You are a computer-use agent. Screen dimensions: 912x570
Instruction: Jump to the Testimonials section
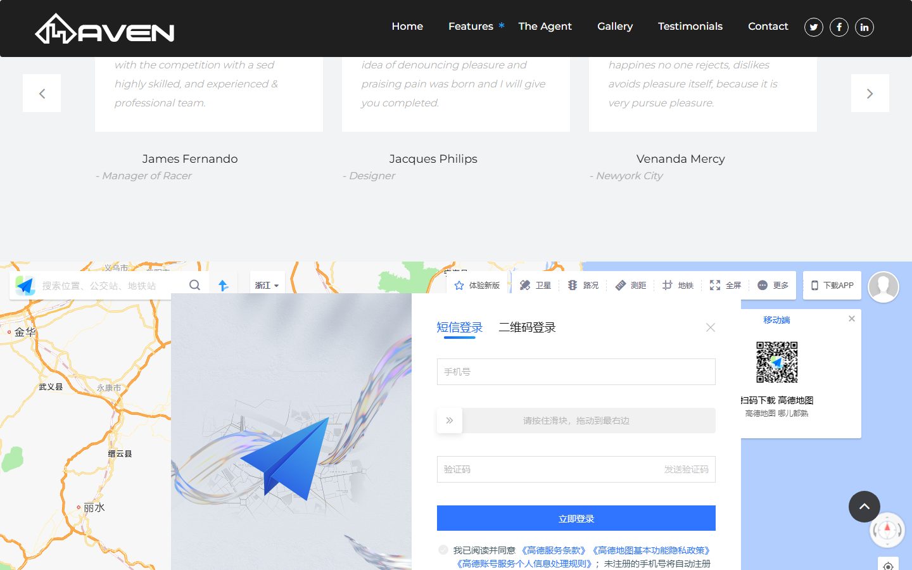(690, 26)
